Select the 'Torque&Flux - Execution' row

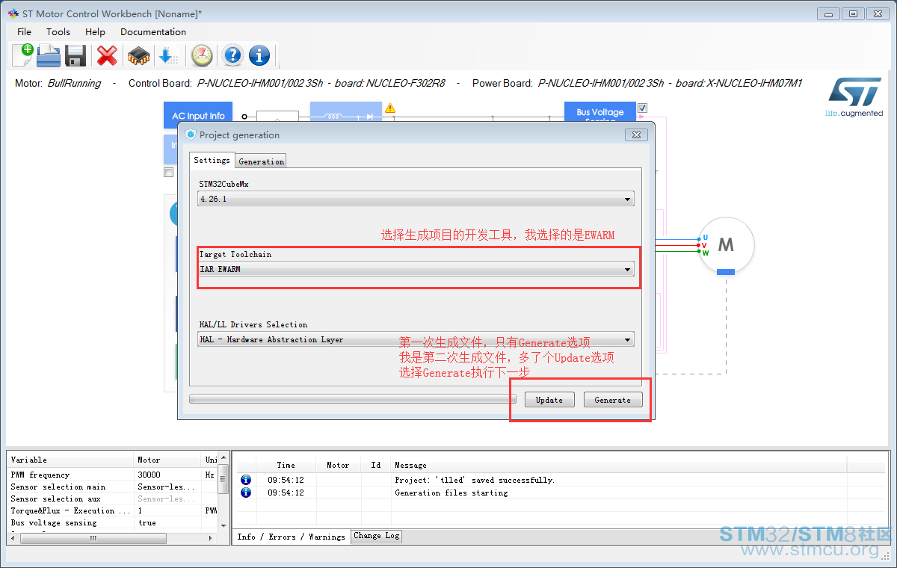point(112,510)
